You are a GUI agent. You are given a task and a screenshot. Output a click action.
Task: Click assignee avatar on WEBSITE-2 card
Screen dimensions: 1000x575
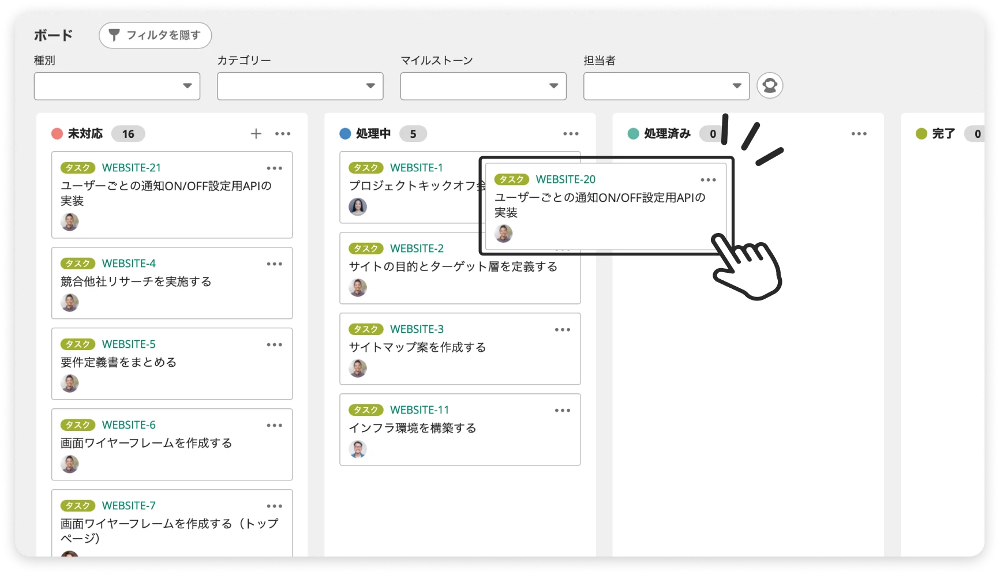(358, 287)
